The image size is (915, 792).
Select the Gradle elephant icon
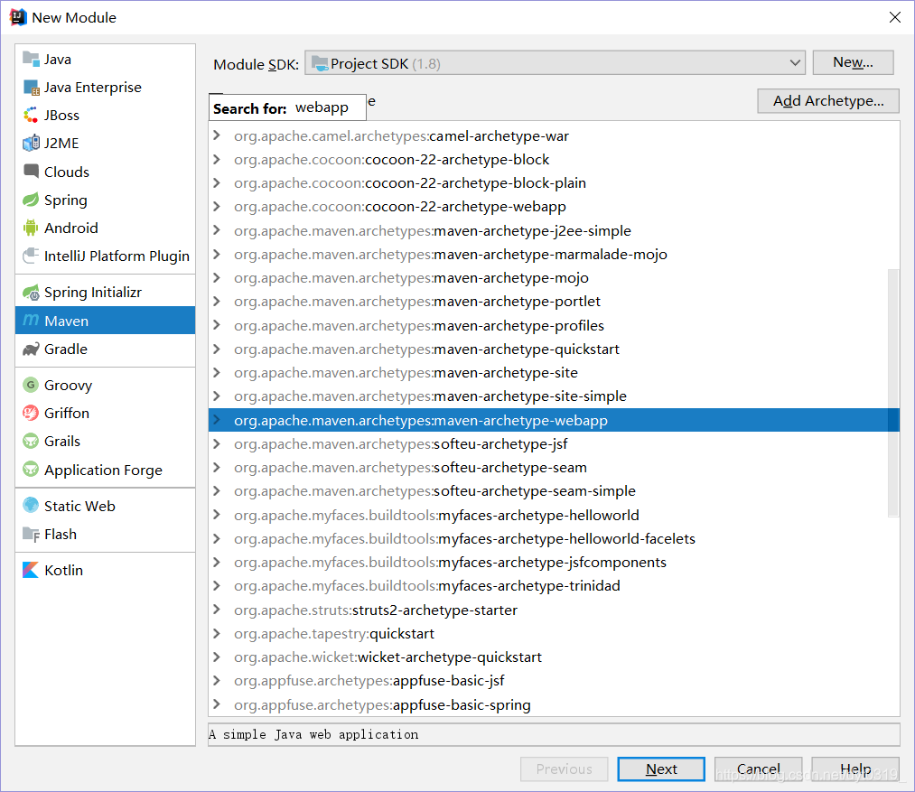[x=31, y=349]
